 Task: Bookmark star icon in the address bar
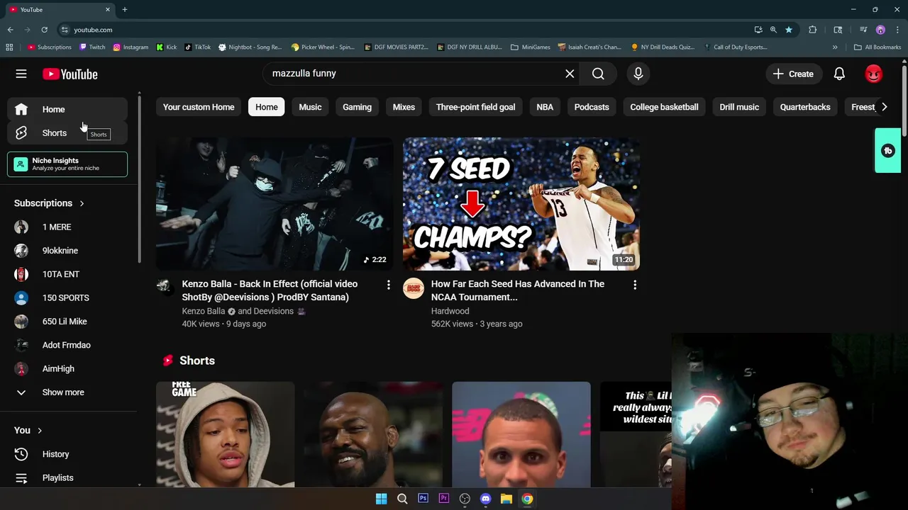tap(788, 30)
